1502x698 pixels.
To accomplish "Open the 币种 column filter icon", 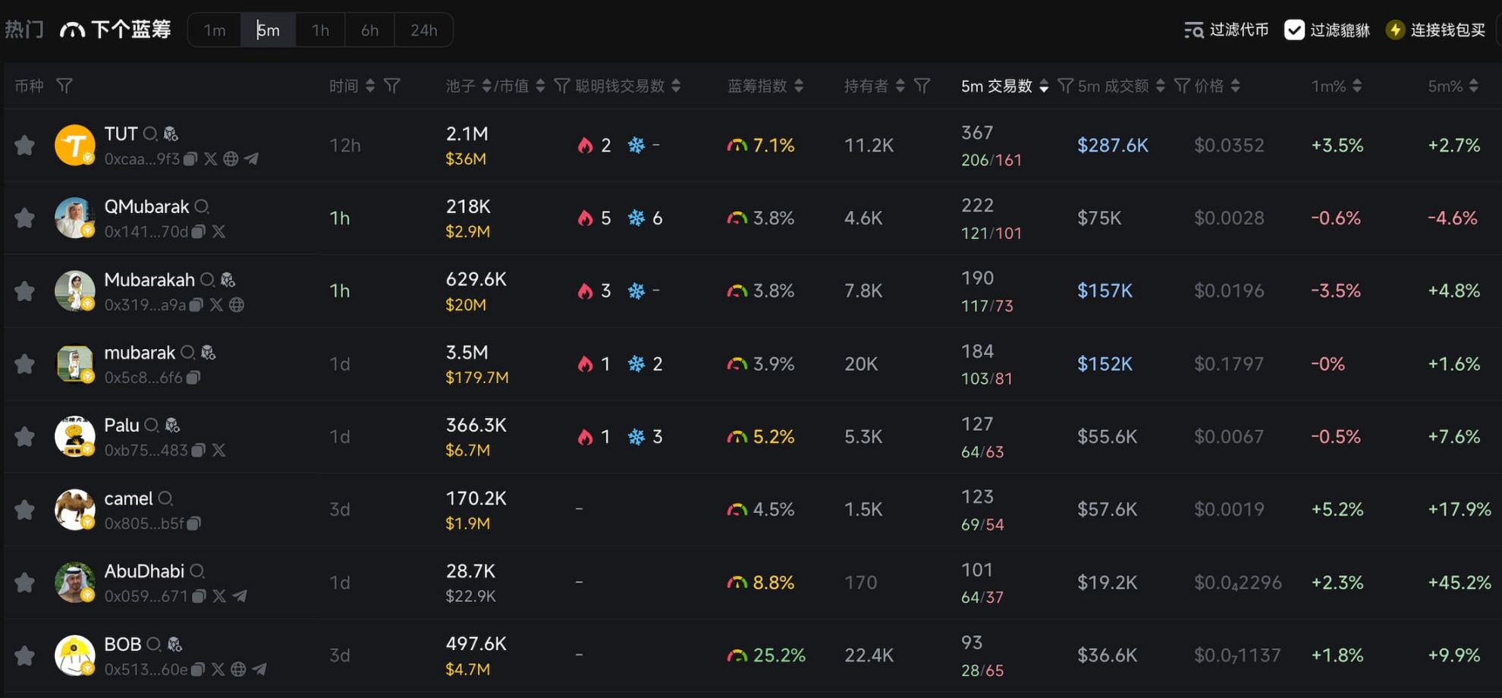I will tap(64, 86).
